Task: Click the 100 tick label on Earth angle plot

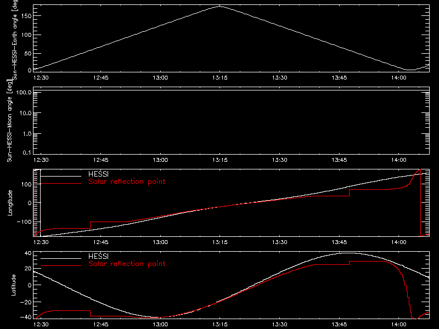Action: (x=26, y=35)
